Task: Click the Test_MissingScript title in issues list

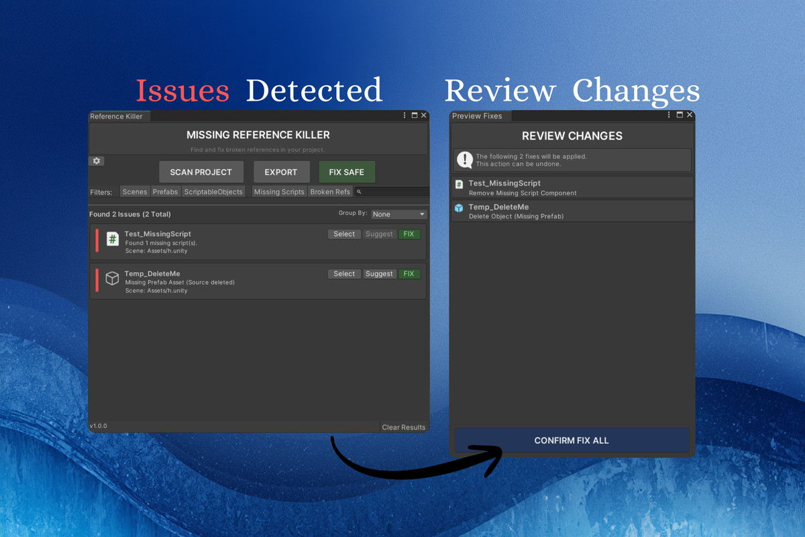Action: [x=158, y=234]
